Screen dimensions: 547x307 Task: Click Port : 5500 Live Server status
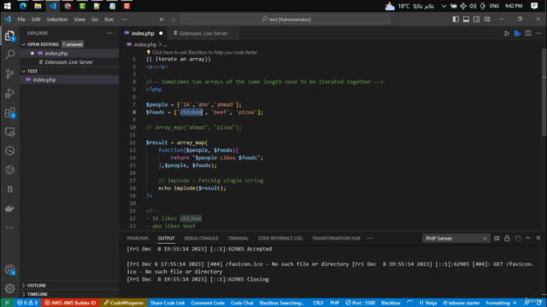coord(361,303)
